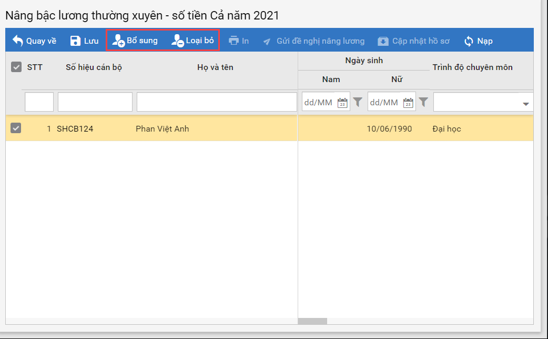The width and height of the screenshot is (548, 339).
Task: Select the SHCB124 cell in the table
Action: tap(75, 128)
